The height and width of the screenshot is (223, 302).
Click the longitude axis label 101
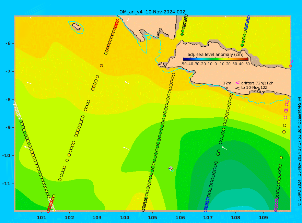coord(42,218)
